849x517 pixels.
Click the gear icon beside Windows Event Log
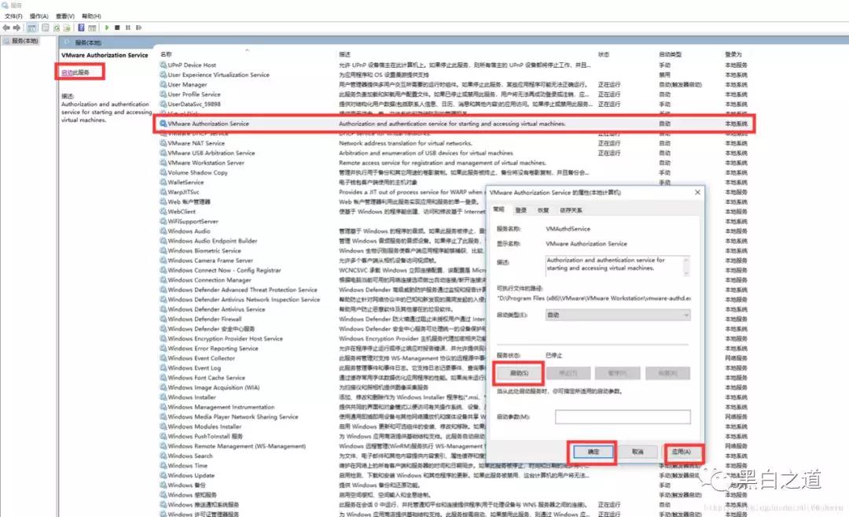(x=163, y=368)
